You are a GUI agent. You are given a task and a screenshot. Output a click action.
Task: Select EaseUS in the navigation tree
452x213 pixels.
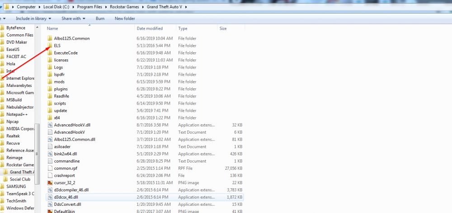(x=13, y=50)
